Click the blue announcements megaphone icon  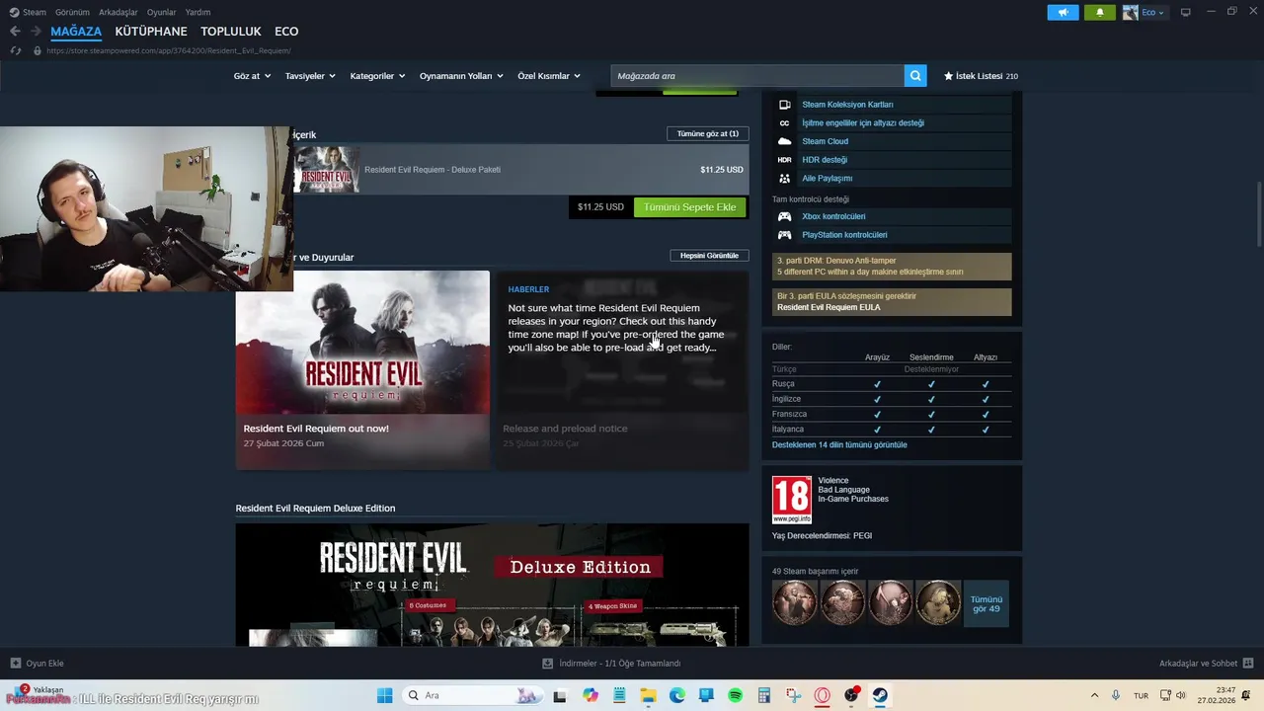(x=1063, y=13)
